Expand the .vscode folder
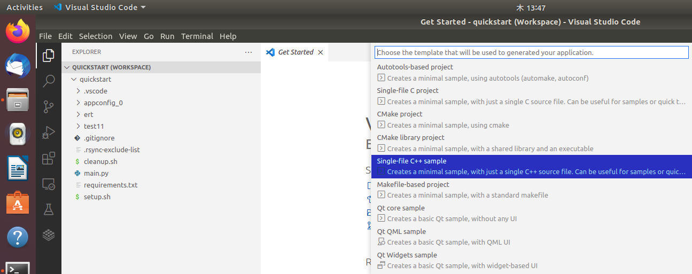Screen dimensions: 692x274 click(161, 91)
